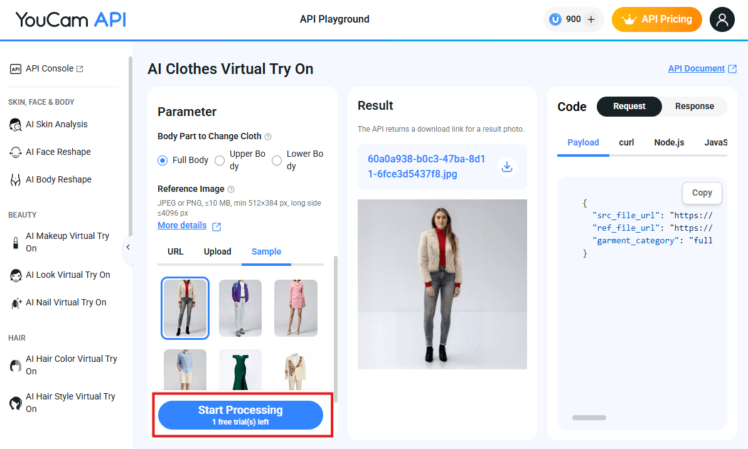Select the Upper Body radio option
The image size is (748, 449).
(x=220, y=161)
